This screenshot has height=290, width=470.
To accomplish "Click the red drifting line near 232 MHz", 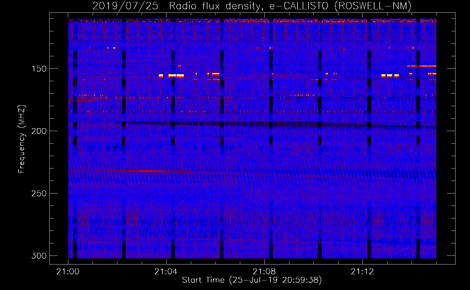I will (151, 171).
